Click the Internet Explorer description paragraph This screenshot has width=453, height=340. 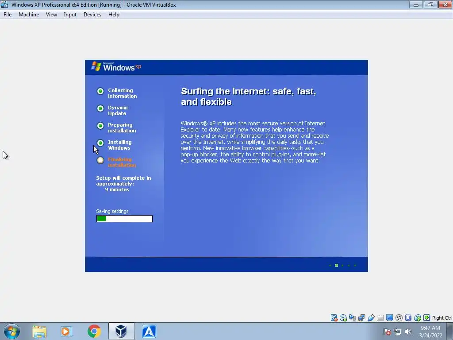click(254, 142)
